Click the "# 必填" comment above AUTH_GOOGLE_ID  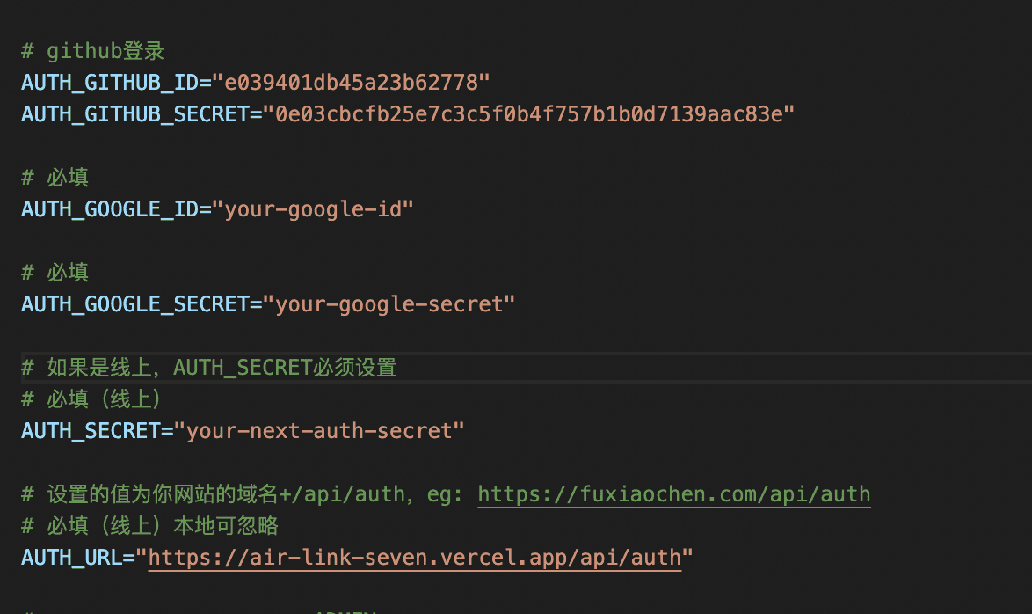(x=55, y=178)
